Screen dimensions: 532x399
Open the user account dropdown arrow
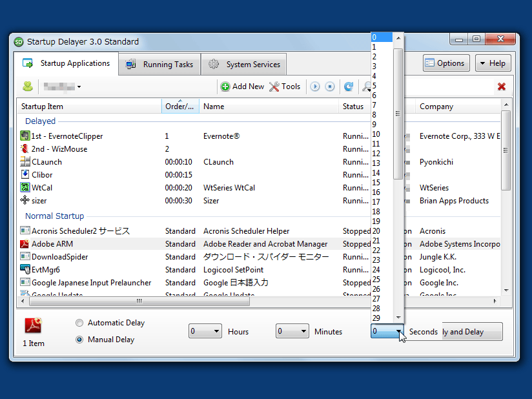[x=79, y=87]
